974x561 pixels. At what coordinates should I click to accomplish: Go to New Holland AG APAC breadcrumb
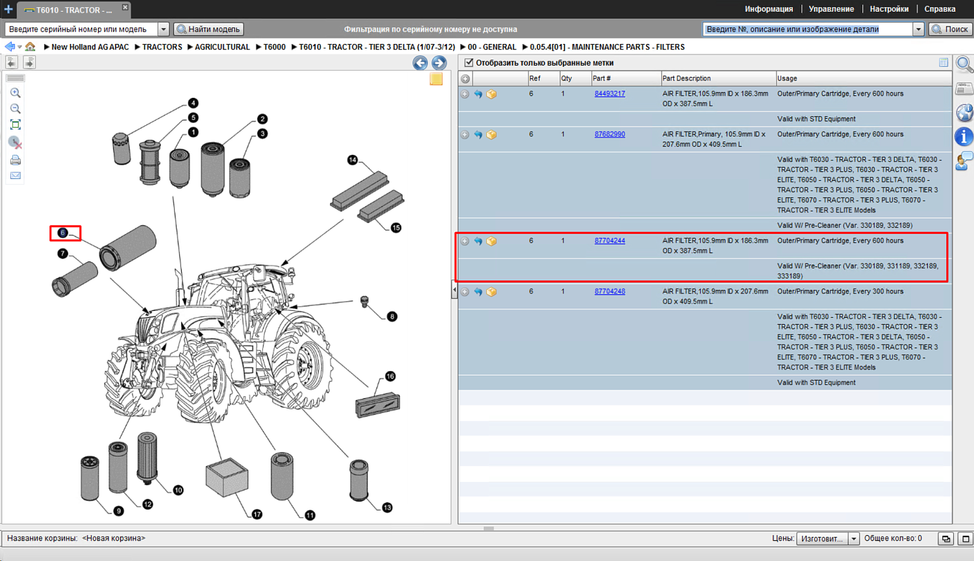(x=90, y=47)
